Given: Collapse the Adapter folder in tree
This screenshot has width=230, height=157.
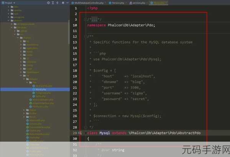Looking at the screenshot, I should click(x=24, y=79).
